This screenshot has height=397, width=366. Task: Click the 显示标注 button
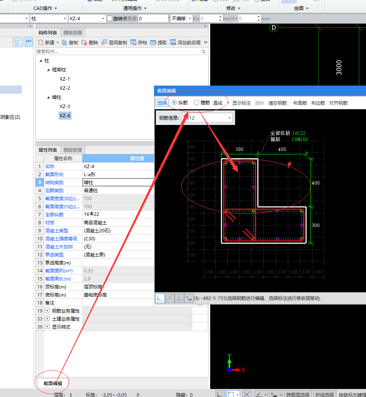[242, 103]
